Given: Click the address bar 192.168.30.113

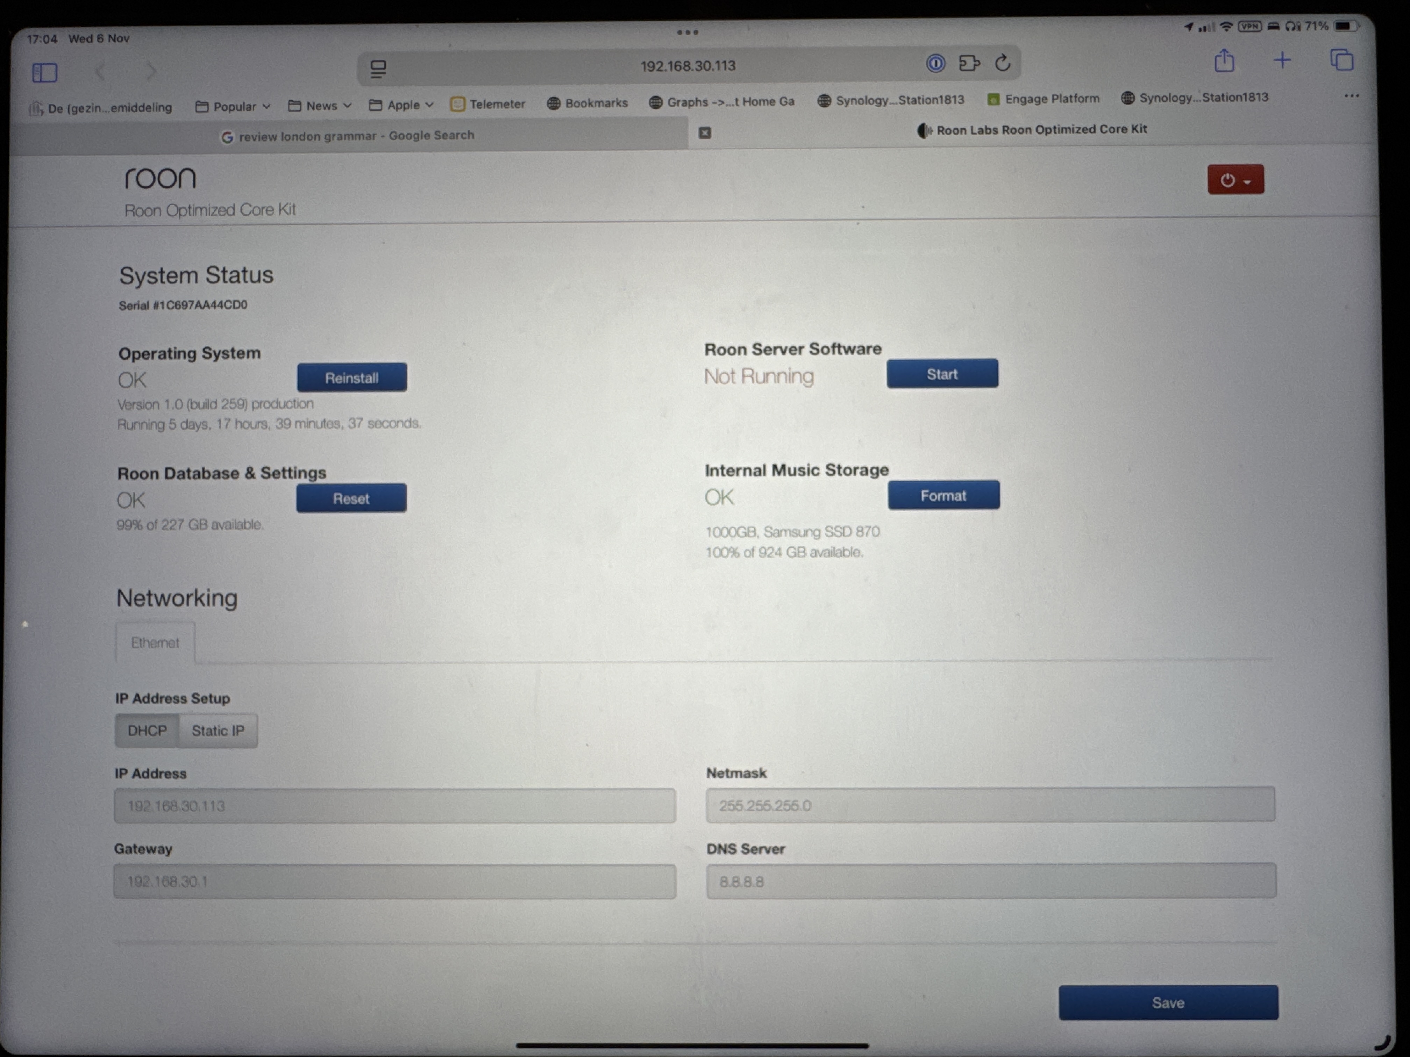Looking at the screenshot, I should pyautogui.click(x=688, y=66).
